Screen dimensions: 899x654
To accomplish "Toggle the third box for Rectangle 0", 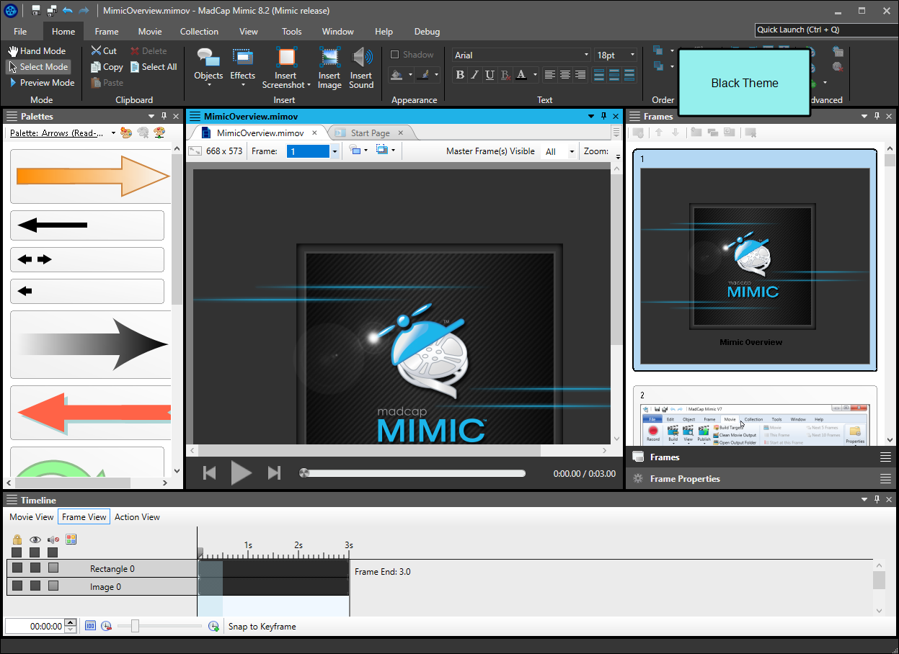I will [x=53, y=568].
